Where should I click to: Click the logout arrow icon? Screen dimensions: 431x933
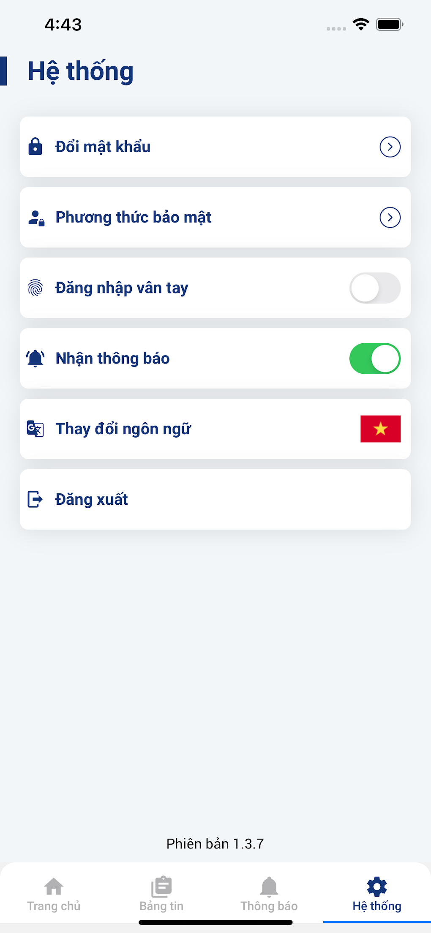tap(35, 499)
